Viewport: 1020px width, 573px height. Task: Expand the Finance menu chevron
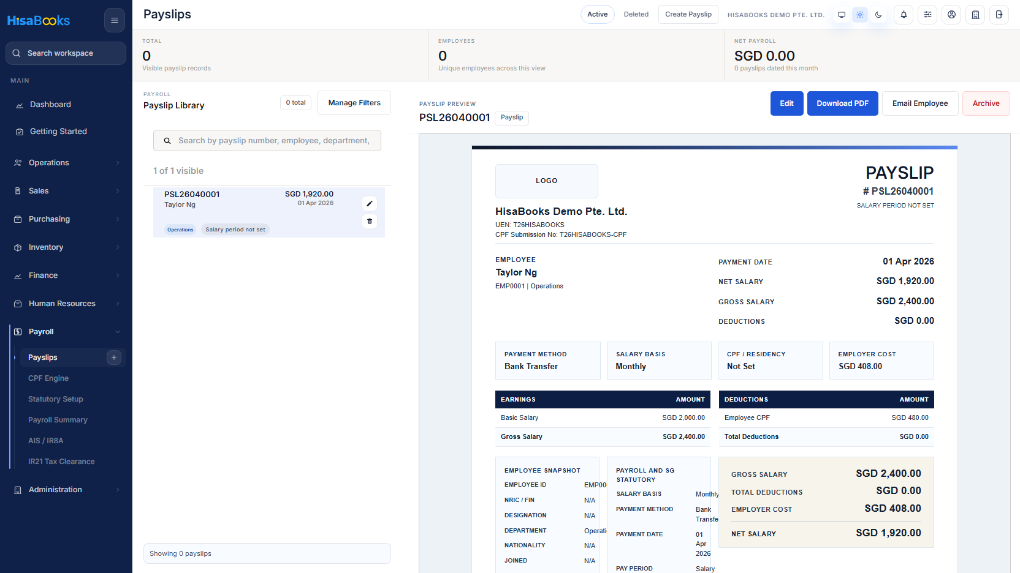point(118,275)
